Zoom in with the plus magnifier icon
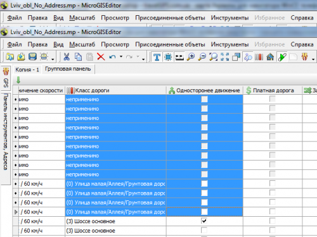Viewport: 317px width, 237px height. [x=191, y=57]
